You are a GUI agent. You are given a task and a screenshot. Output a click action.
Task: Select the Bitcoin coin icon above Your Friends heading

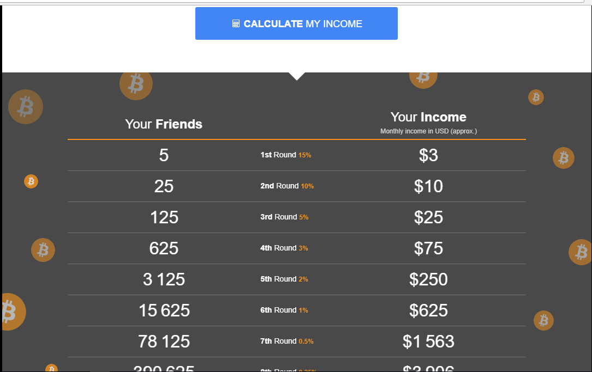pos(136,84)
